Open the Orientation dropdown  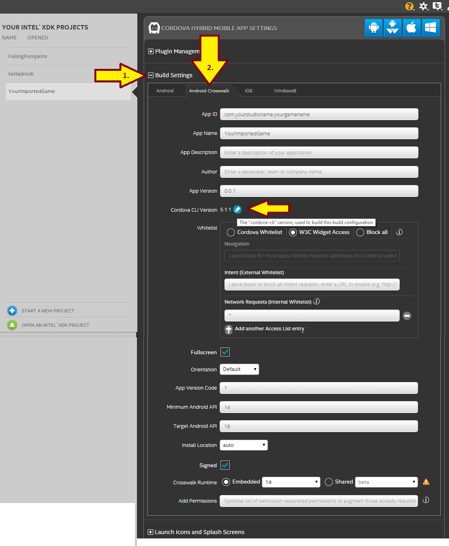[239, 369]
